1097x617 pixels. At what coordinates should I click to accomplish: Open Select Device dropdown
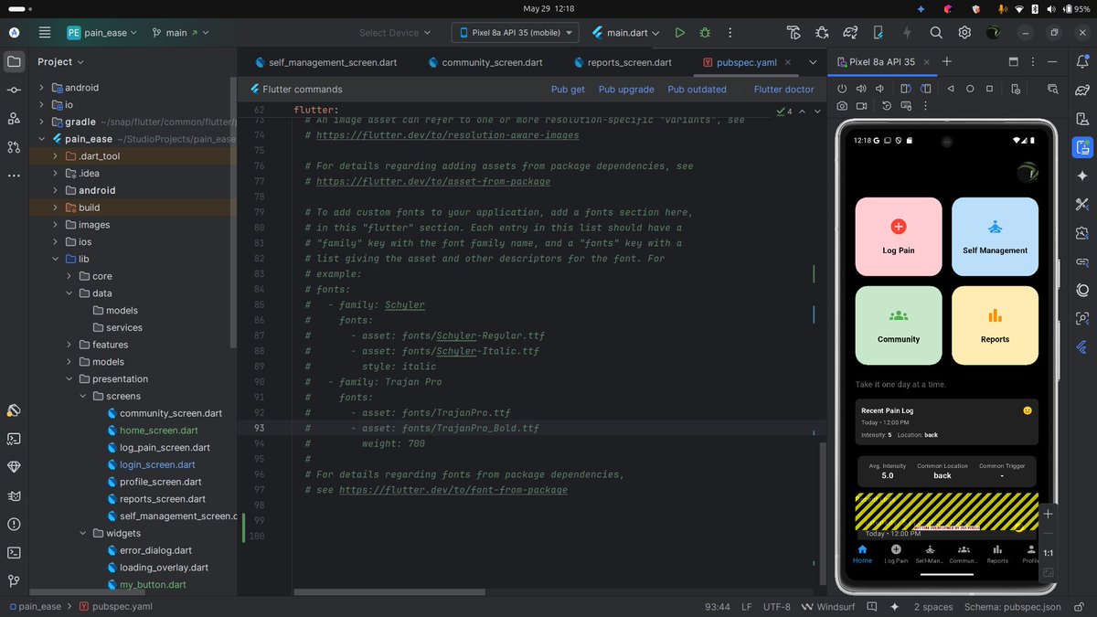click(x=395, y=32)
